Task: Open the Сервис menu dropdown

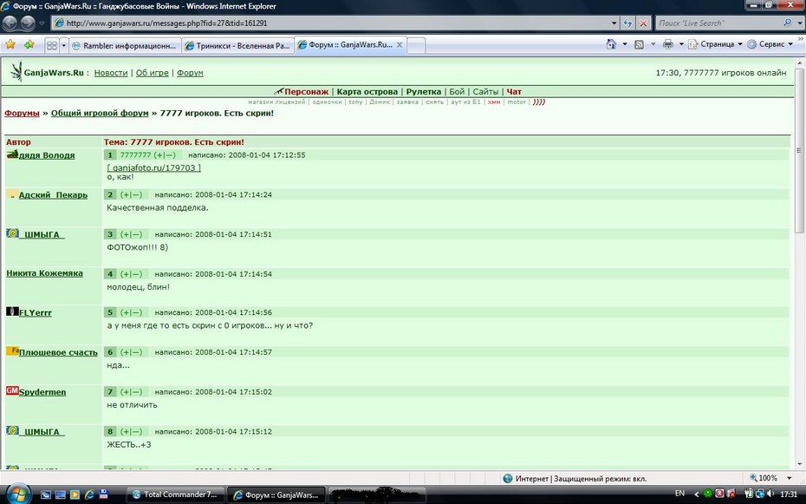Action: tap(770, 44)
